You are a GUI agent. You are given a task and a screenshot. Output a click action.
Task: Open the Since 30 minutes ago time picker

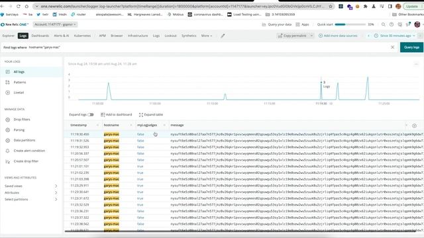[x=395, y=36]
